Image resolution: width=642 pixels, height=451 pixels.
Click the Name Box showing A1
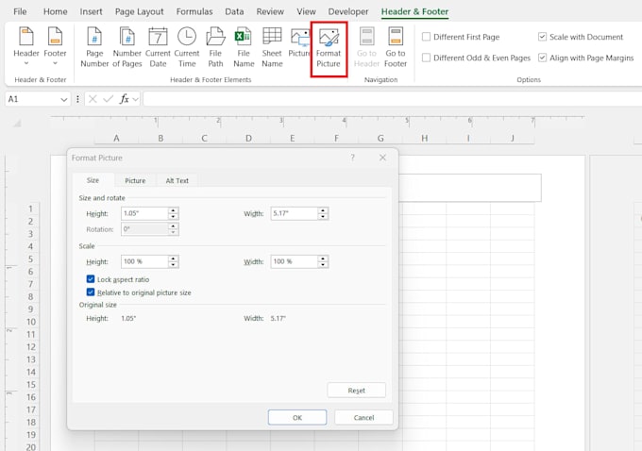(x=32, y=99)
